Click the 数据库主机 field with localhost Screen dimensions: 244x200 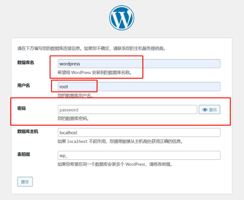coord(139,132)
